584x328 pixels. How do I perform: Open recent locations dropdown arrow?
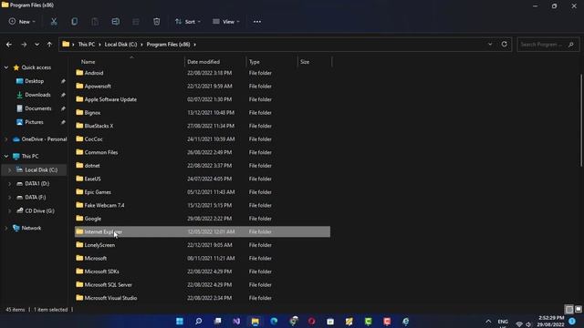pos(36,45)
